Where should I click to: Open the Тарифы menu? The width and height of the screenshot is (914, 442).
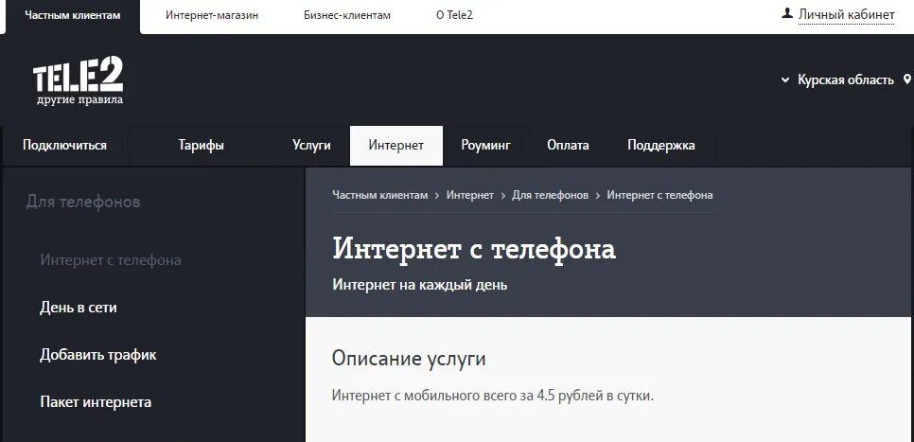click(202, 145)
